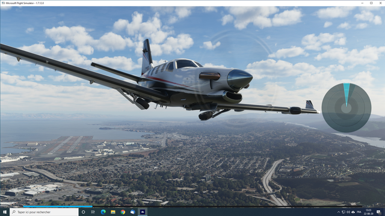Open the Action Center notifications icon

[379, 212]
